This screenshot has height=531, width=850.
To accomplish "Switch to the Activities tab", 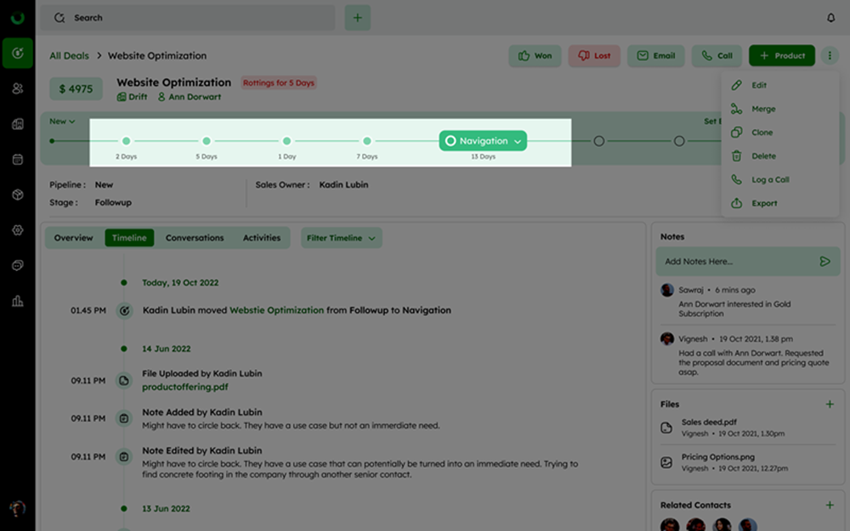I will click(261, 238).
